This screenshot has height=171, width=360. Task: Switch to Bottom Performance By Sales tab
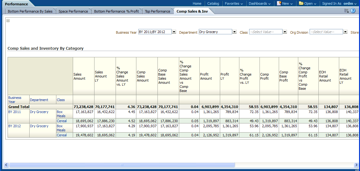coord(30,11)
